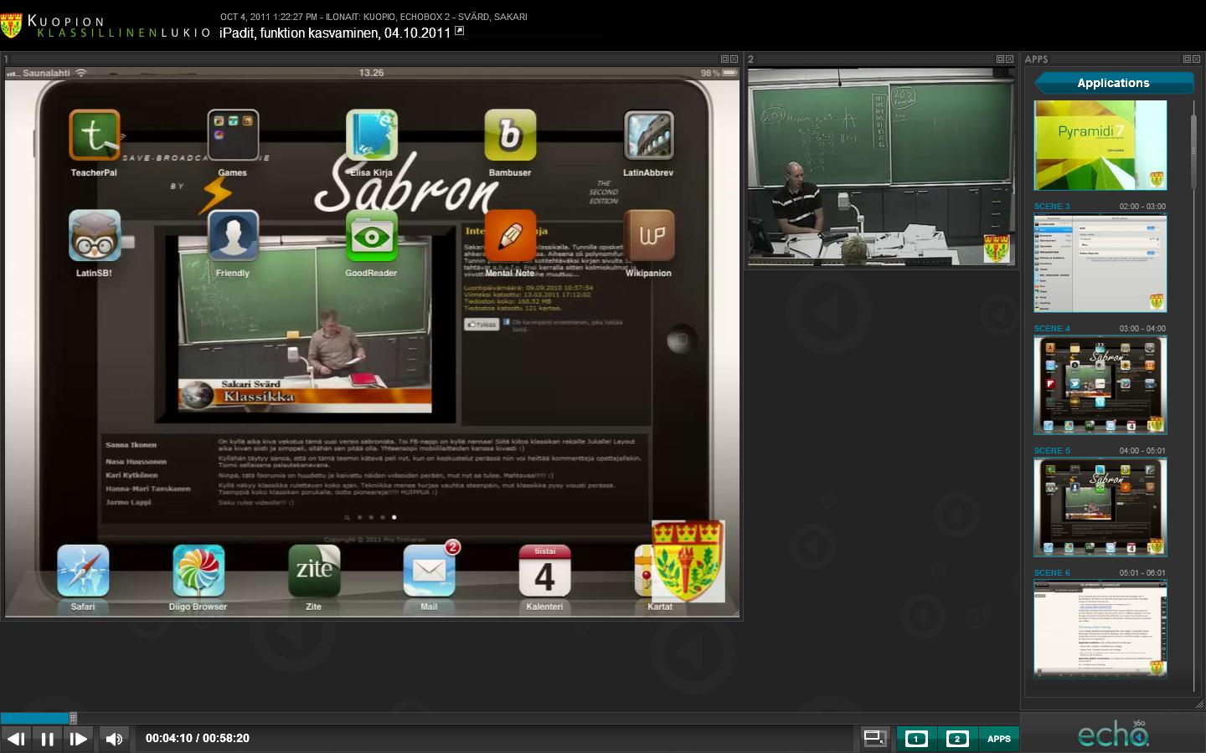Click the LatinAbbrev app icon
Viewport: 1206px width, 753px height.
649,135
